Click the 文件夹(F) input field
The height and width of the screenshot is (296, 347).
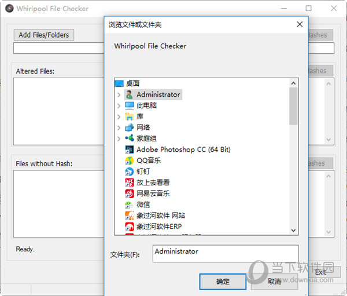tap(226, 254)
